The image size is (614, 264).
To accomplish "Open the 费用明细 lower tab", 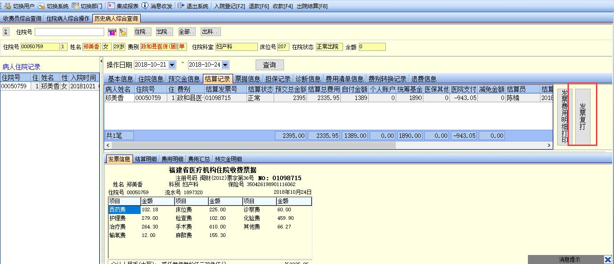I will point(173,159).
